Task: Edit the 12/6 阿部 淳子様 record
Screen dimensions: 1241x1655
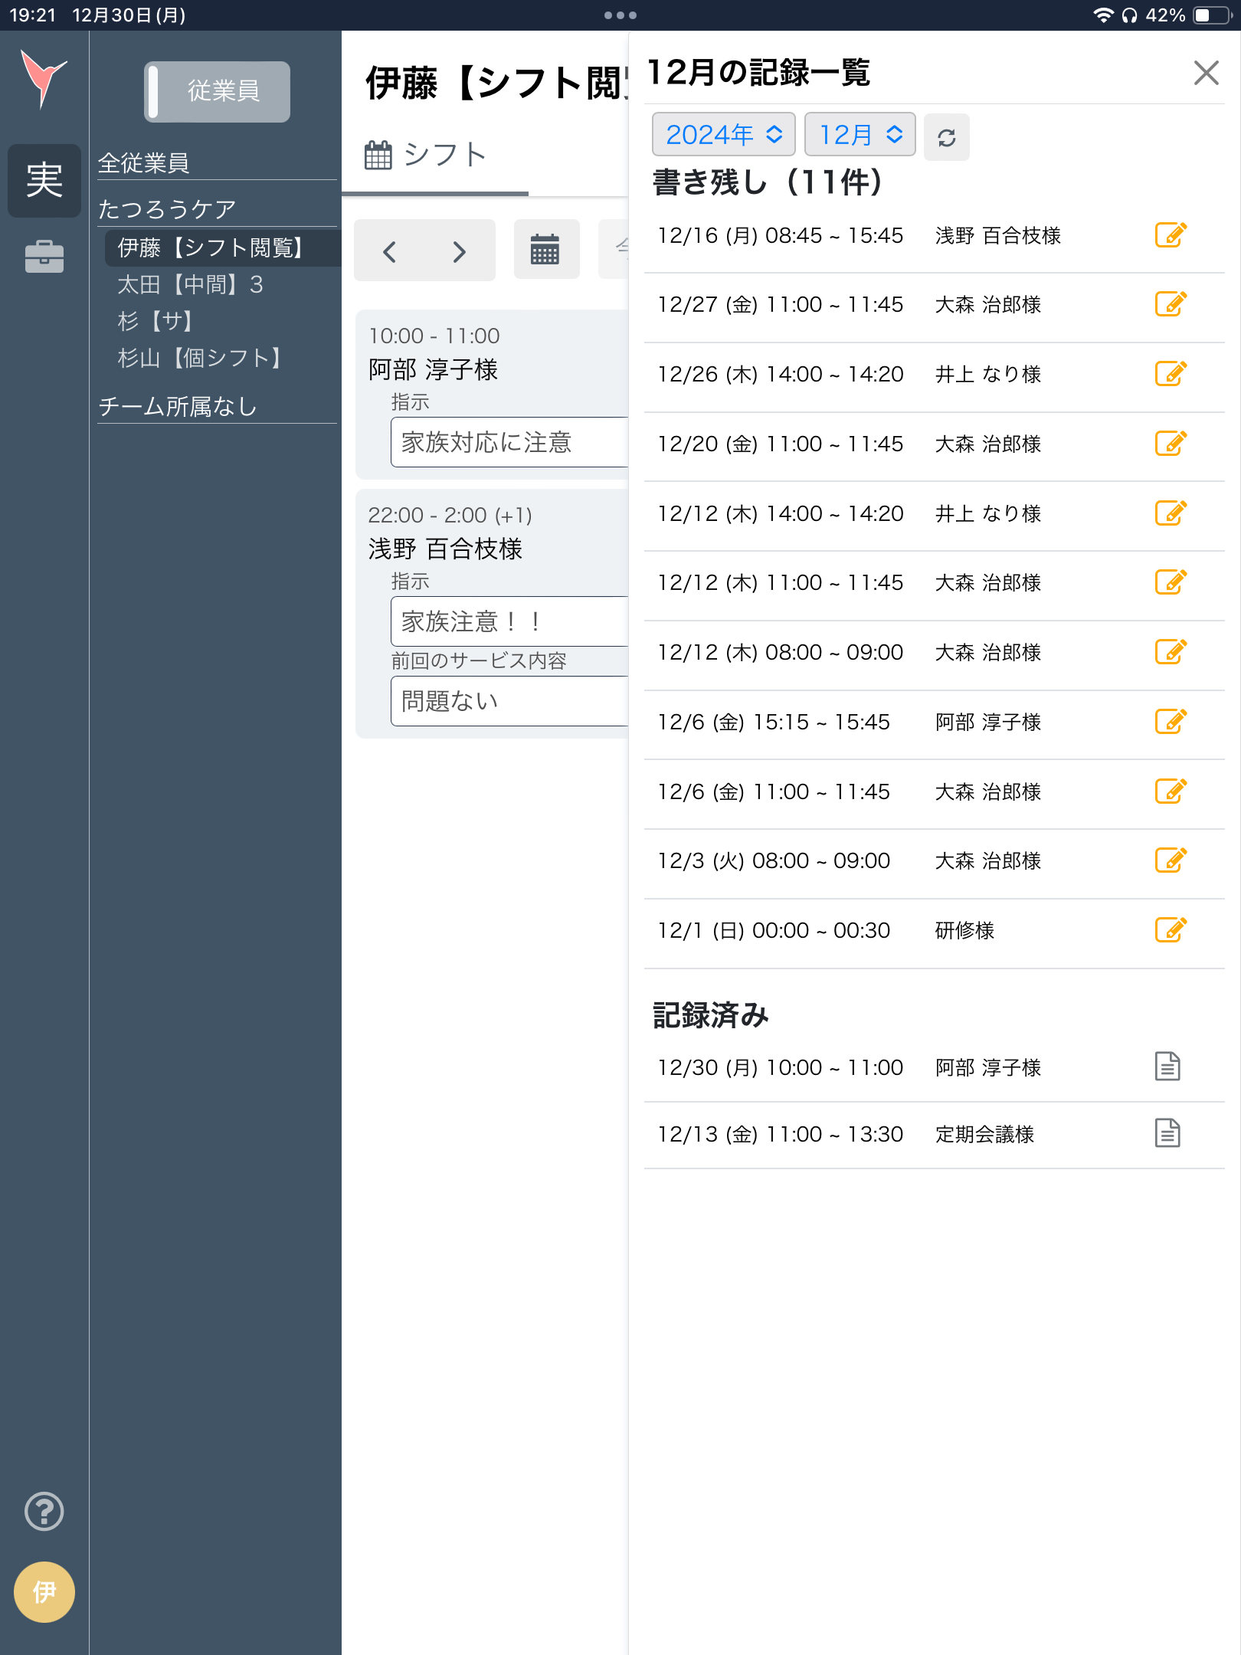Action: tap(1170, 722)
